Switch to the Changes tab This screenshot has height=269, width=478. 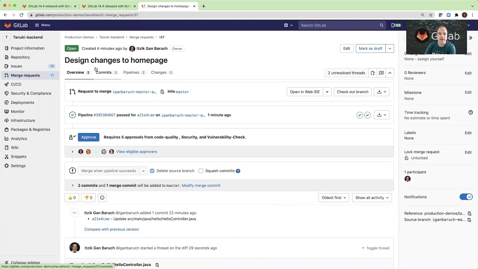161,72
